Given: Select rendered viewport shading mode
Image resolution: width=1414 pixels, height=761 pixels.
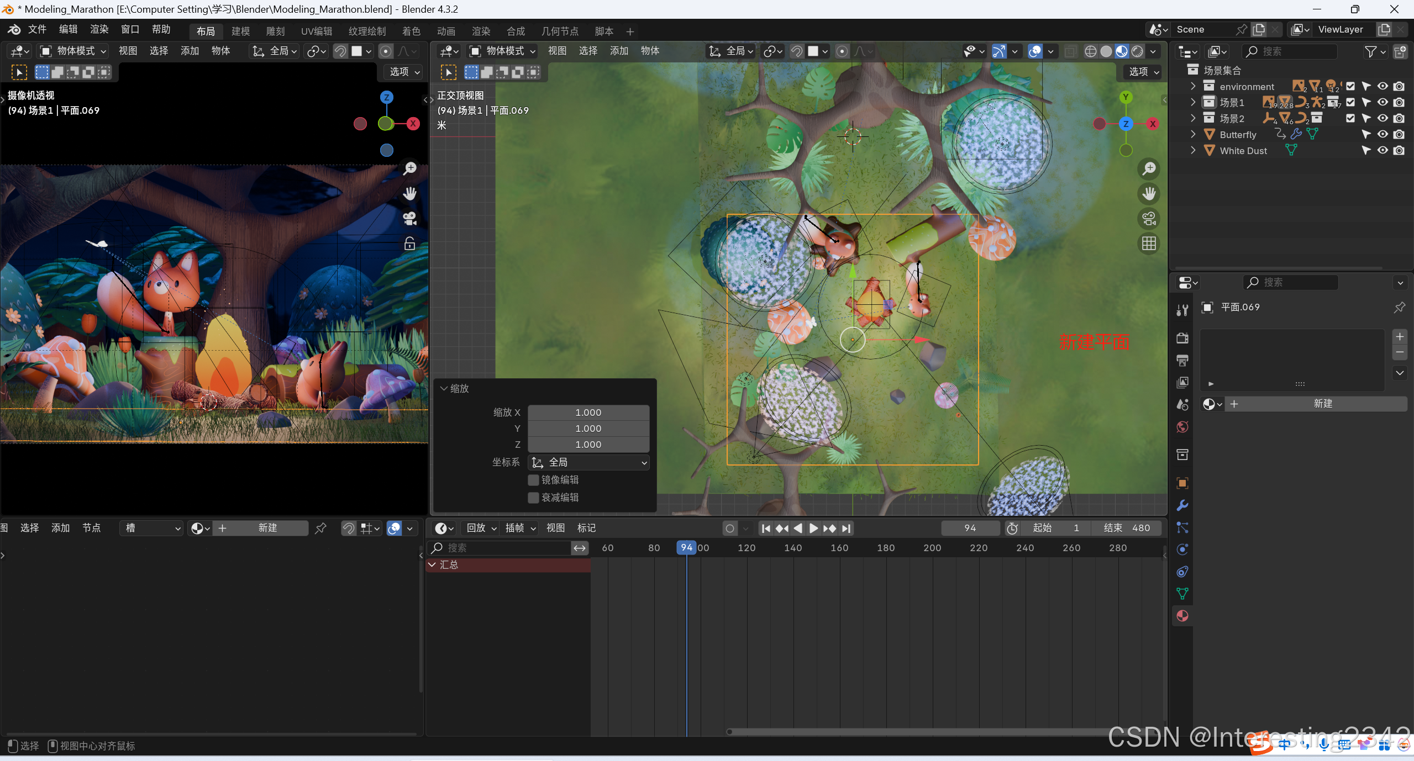Looking at the screenshot, I should 1137,51.
